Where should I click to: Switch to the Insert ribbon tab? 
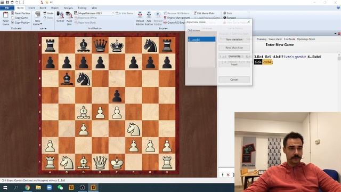(31, 8)
